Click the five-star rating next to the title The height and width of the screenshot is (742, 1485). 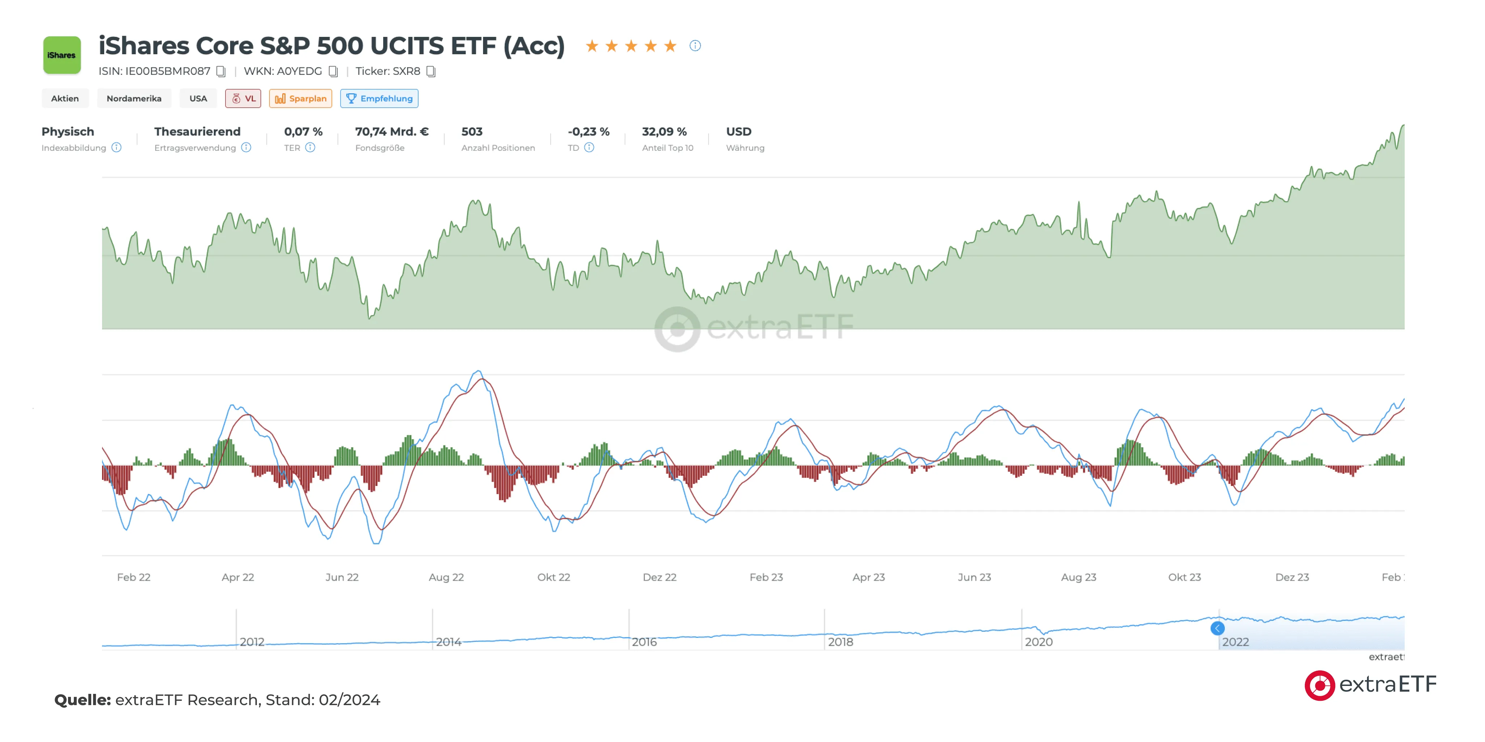[631, 46]
